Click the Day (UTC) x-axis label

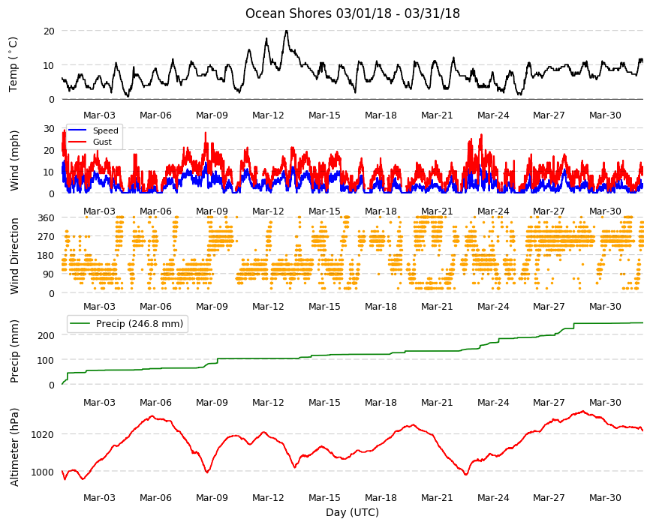click(352, 512)
